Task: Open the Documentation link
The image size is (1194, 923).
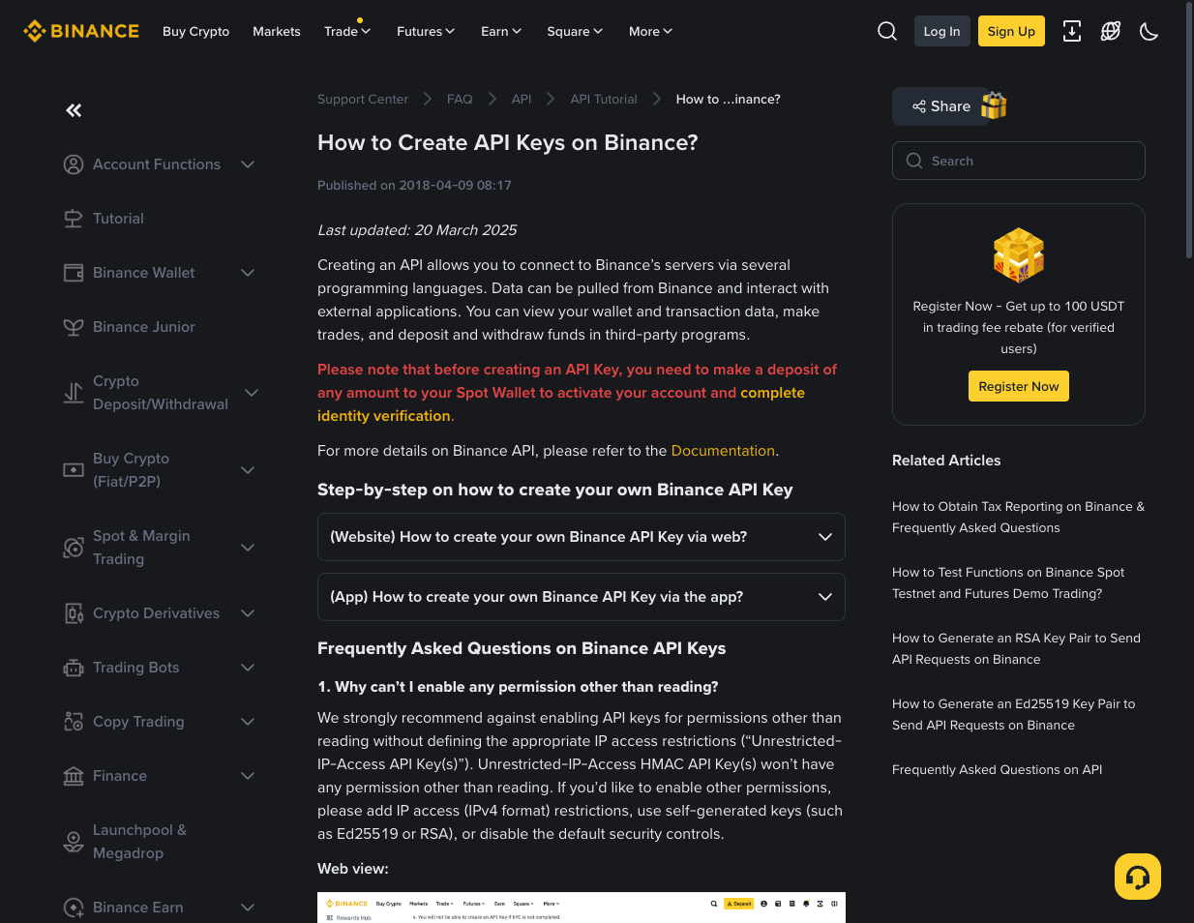Action: (x=723, y=451)
